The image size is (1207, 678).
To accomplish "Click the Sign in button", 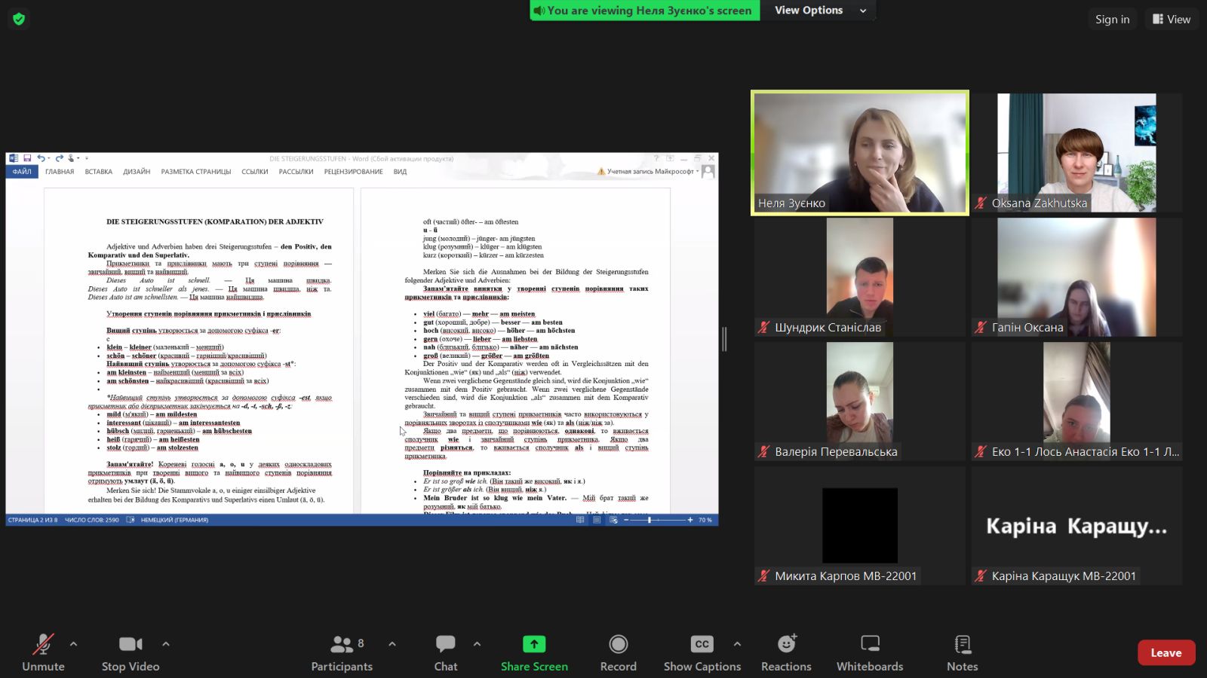I will (1113, 19).
